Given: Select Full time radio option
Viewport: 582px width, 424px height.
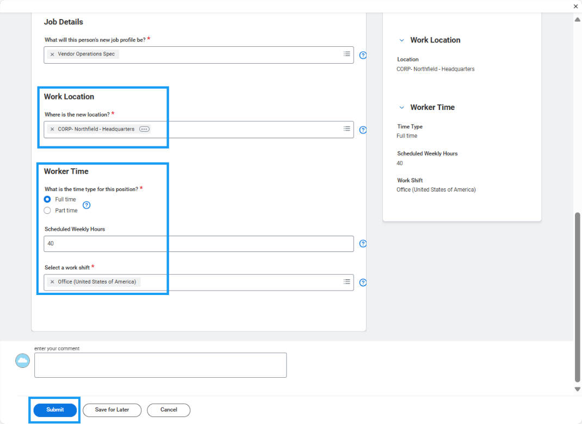Looking at the screenshot, I should [x=47, y=200].
